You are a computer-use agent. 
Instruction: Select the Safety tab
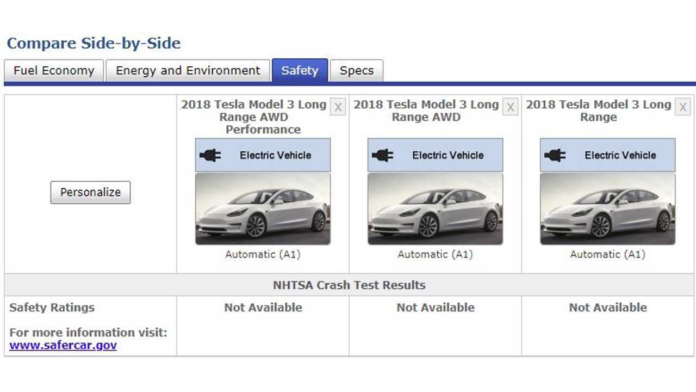tap(300, 71)
